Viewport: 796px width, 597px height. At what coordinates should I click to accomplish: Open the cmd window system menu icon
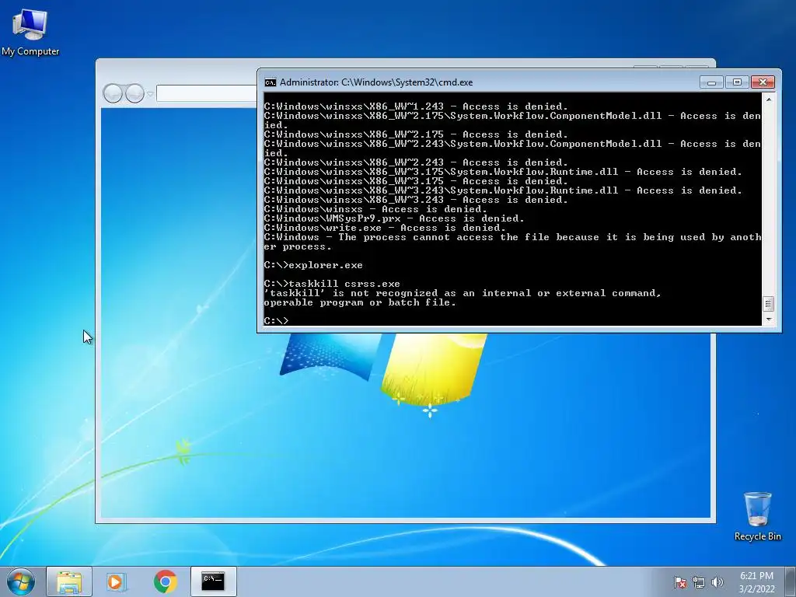click(271, 82)
